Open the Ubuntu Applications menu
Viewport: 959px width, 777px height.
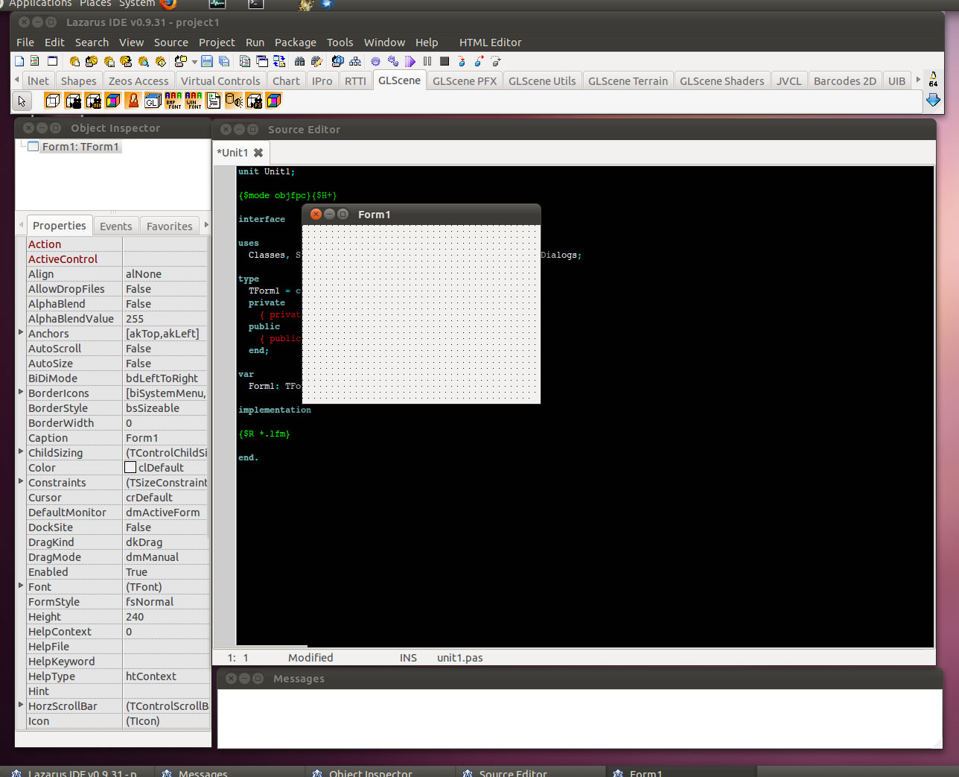pyautogui.click(x=40, y=4)
